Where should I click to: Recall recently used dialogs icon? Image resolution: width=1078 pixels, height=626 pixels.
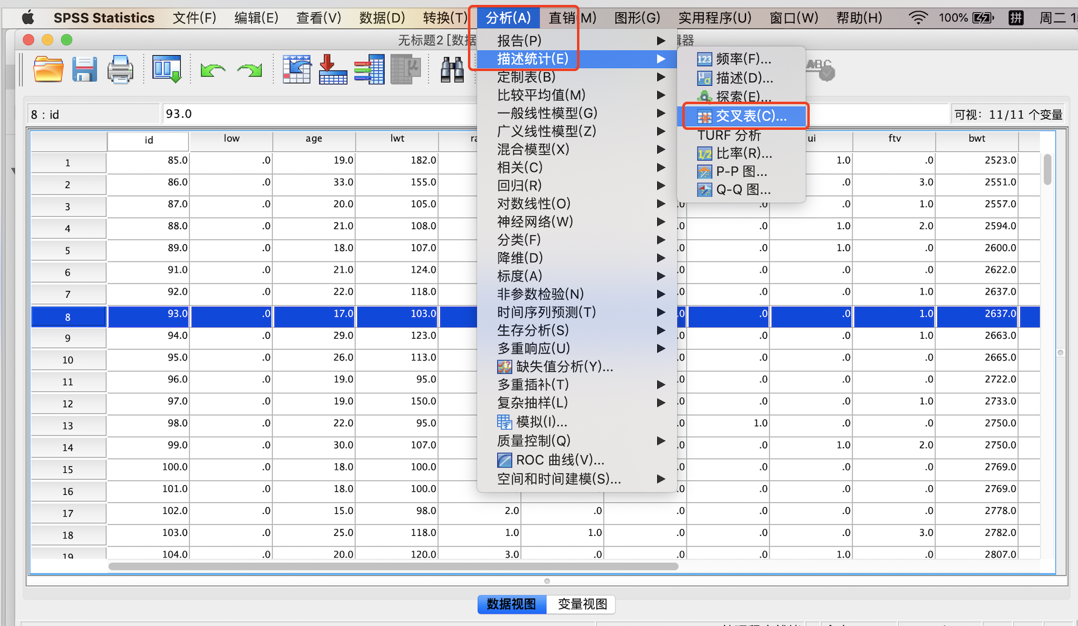[x=167, y=69]
